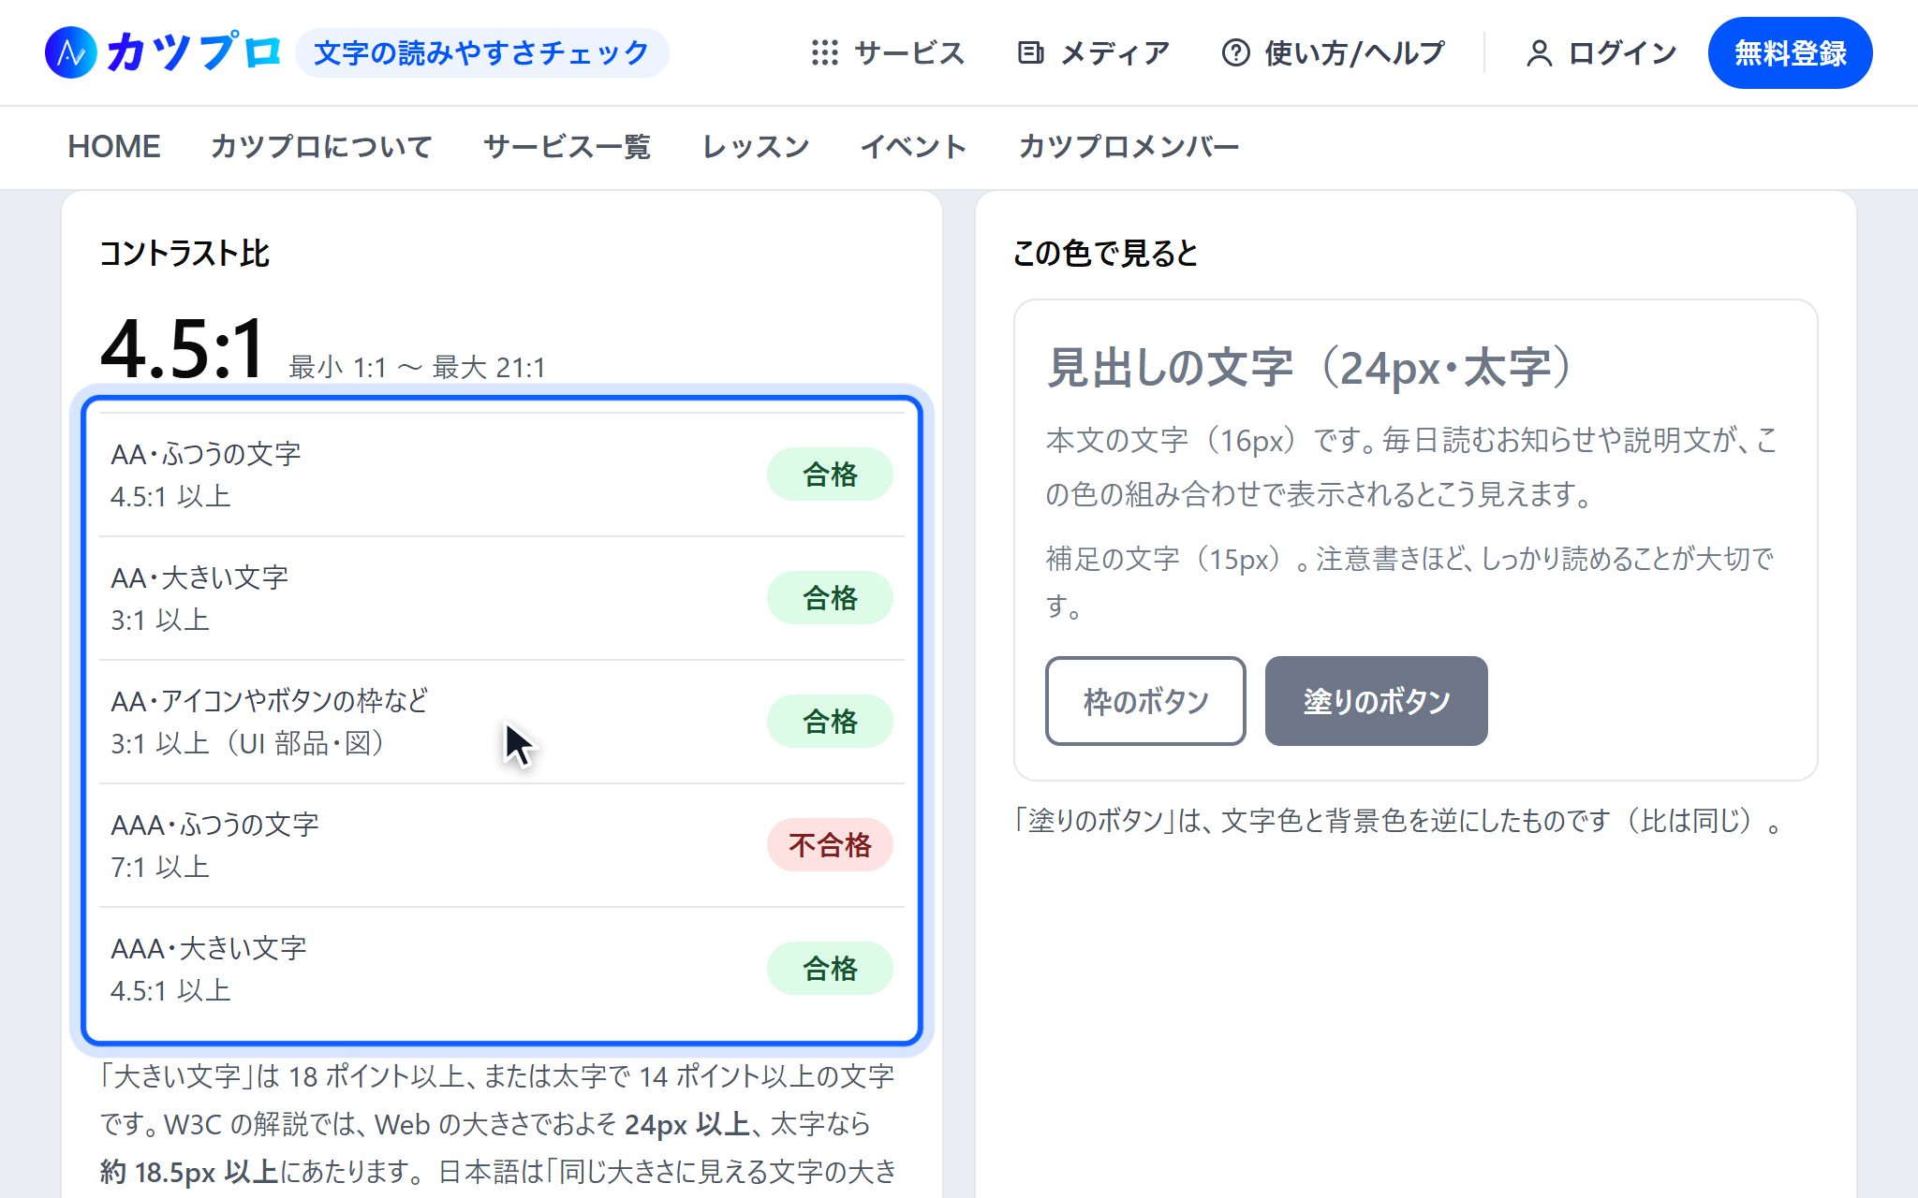Click 最小 1:1 〜 最大 21:1 text
The width and height of the screenshot is (1918, 1198).
tap(417, 368)
